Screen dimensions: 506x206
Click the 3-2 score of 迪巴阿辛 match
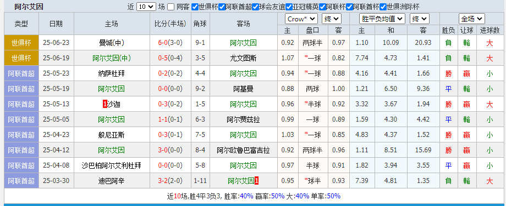tap(163, 181)
